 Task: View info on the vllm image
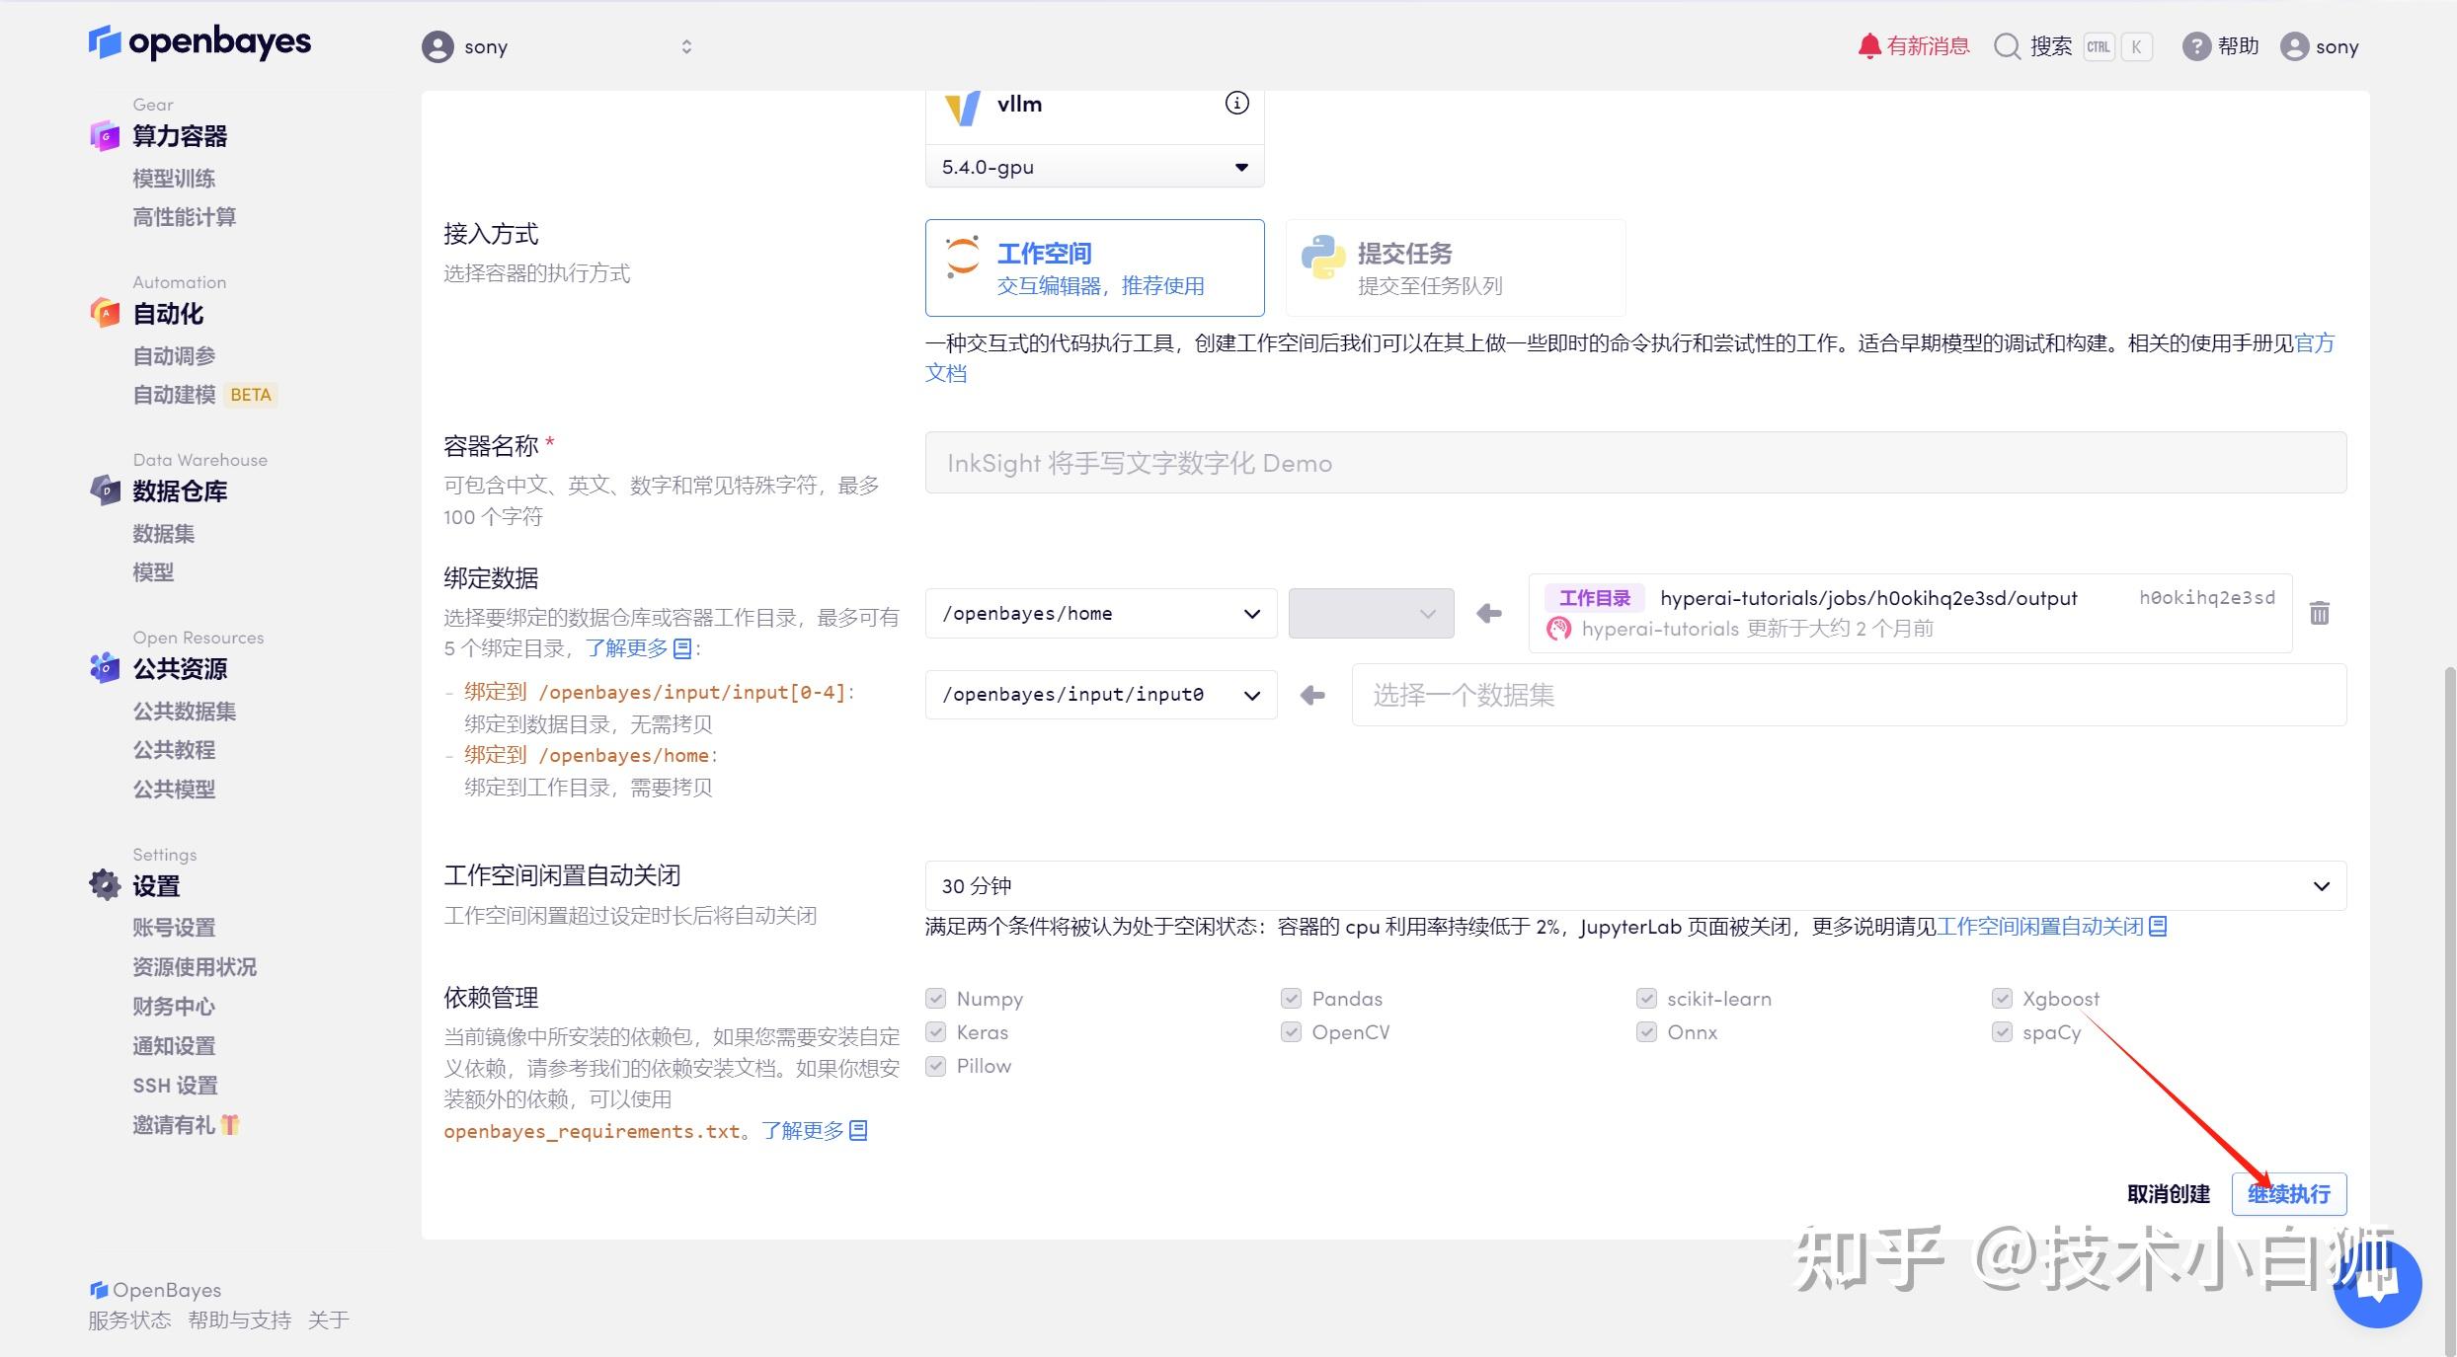(1235, 103)
